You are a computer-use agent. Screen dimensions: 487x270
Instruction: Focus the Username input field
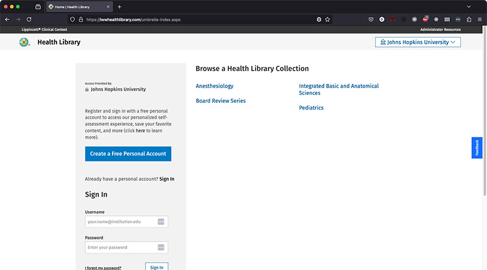click(x=127, y=221)
